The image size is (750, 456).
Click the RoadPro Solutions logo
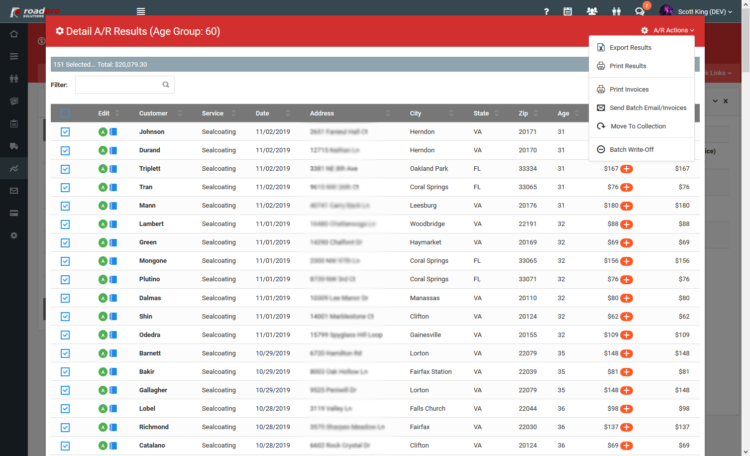[x=35, y=12]
